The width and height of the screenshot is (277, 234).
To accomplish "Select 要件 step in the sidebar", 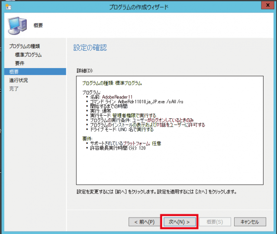I will (19, 63).
